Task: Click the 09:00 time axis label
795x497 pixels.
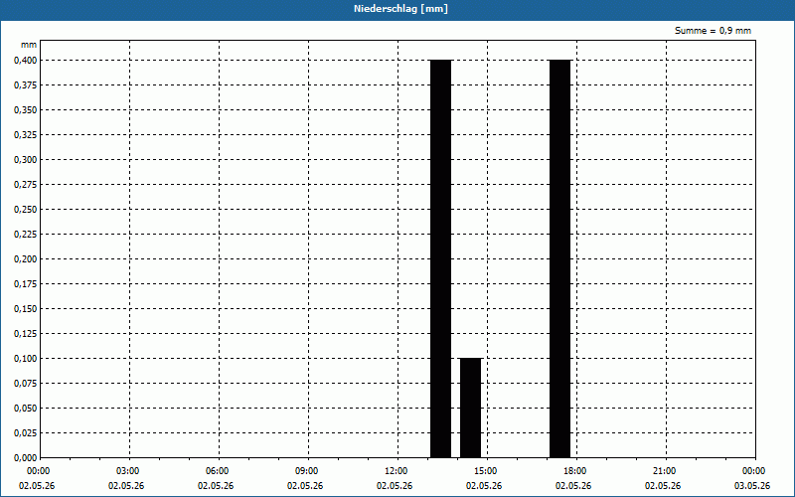Action: [x=307, y=471]
